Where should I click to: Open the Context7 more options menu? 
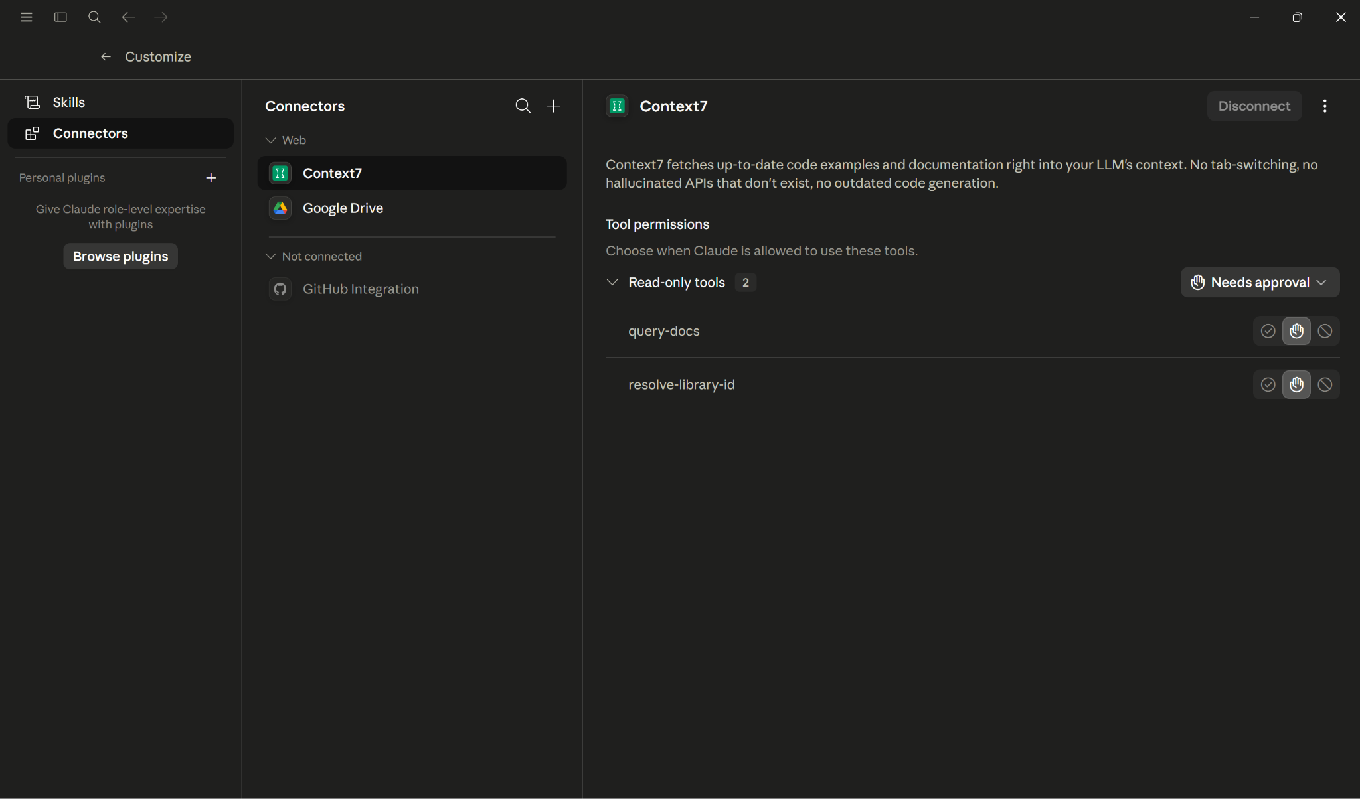point(1325,106)
